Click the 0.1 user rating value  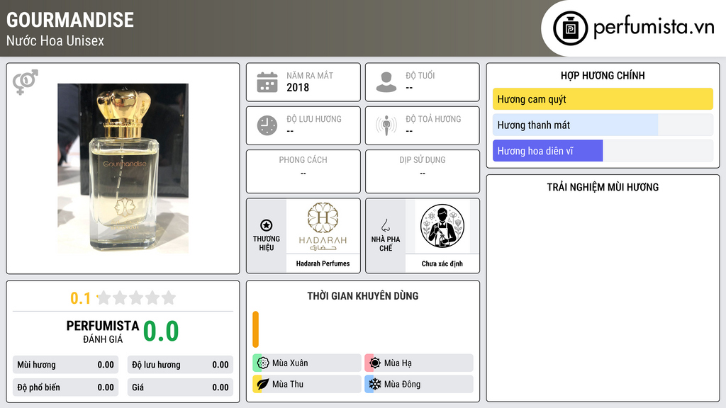point(80,298)
